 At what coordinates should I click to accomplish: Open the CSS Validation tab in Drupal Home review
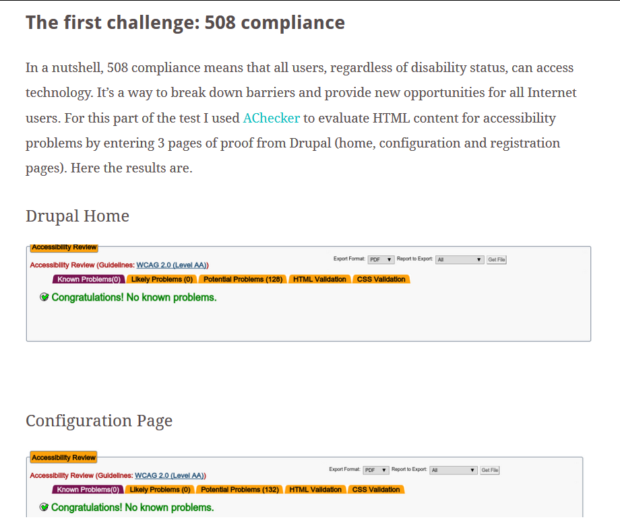point(381,279)
